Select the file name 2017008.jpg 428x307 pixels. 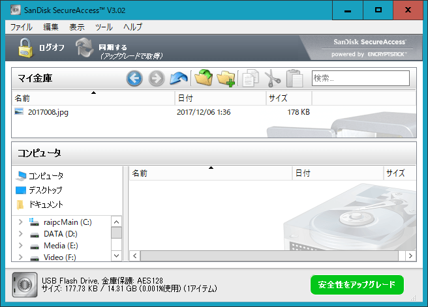pyautogui.click(x=48, y=112)
